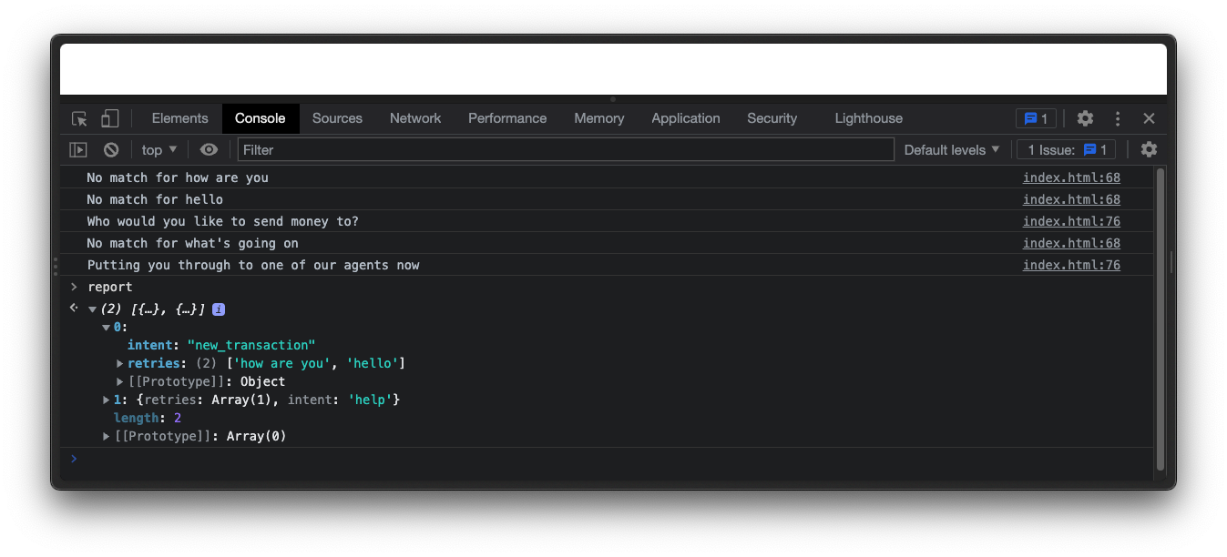Click the 'length: 2' property
This screenshot has width=1227, height=557.
(148, 418)
